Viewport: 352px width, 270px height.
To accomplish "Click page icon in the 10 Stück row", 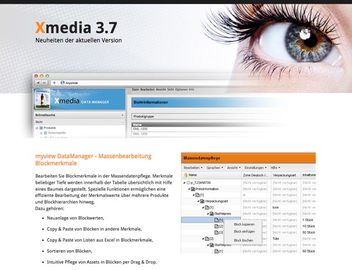I will pyautogui.click(x=216, y=226).
